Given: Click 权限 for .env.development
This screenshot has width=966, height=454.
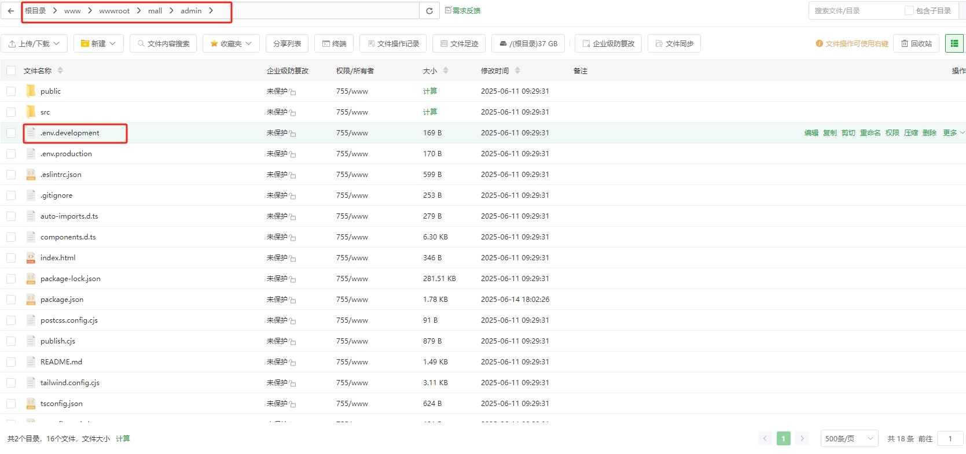Looking at the screenshot, I should [x=892, y=133].
